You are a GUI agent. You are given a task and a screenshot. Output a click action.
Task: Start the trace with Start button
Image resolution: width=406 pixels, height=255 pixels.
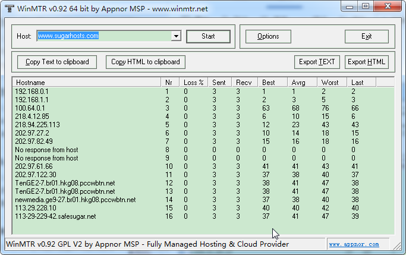208,36
